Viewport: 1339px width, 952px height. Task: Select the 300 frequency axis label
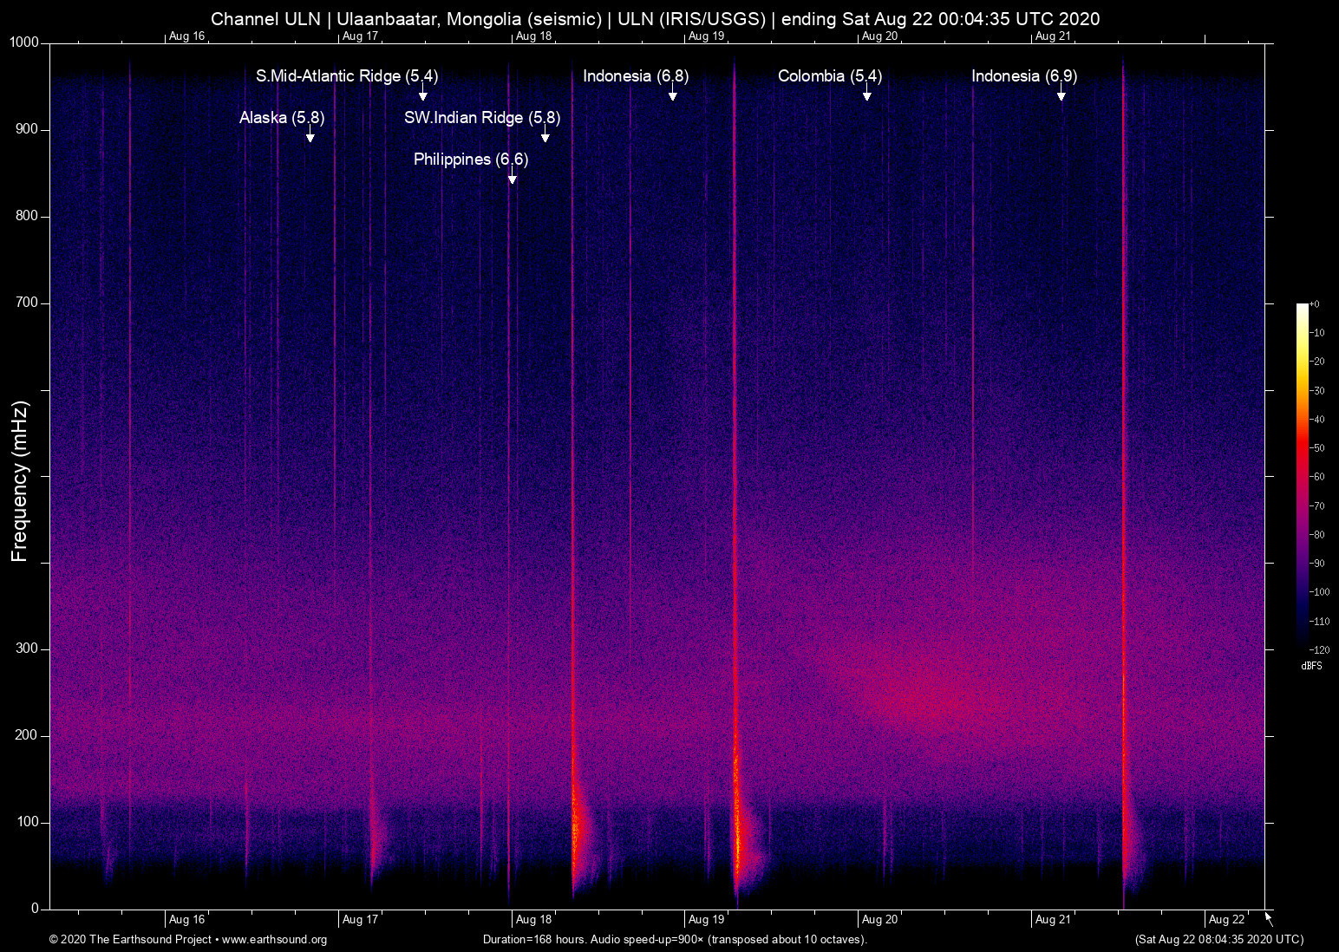click(28, 649)
